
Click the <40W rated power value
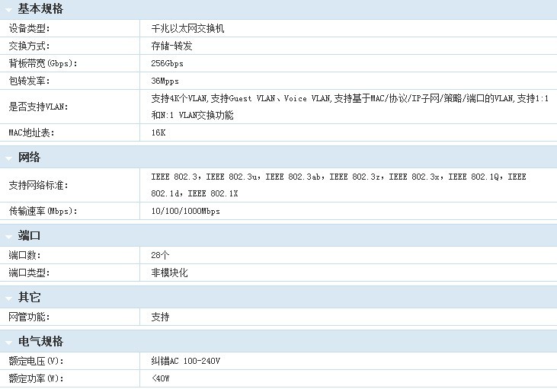(161, 378)
